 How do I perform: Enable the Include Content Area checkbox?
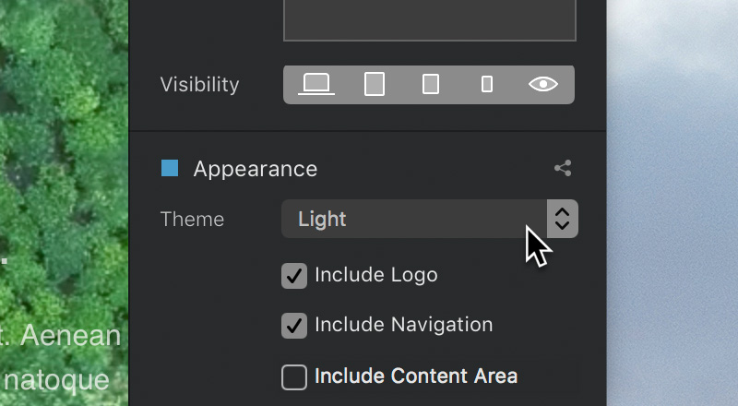pyautogui.click(x=294, y=377)
